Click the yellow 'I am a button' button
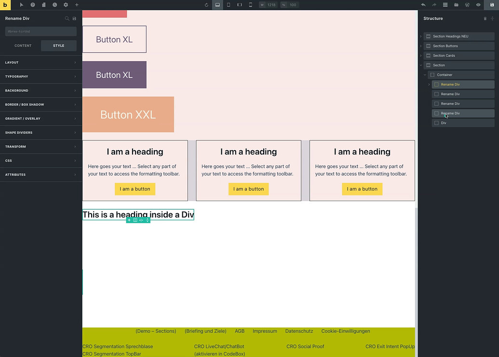 135,189
